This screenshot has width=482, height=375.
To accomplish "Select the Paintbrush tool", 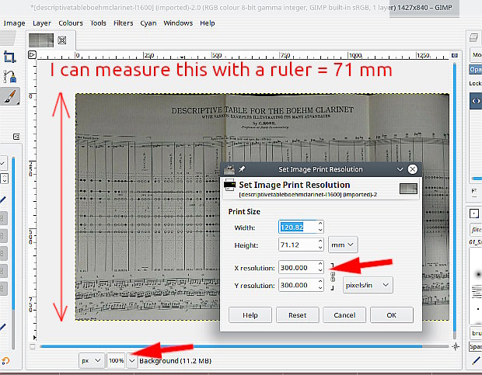I will tap(10, 96).
